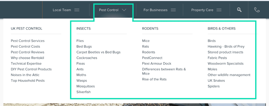This screenshot has width=269, height=106.
Task: Open Woodworm Specialists page
Action: click(x=226, y=63)
